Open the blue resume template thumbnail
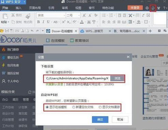Viewport: 168px width, 130px height. (155, 91)
